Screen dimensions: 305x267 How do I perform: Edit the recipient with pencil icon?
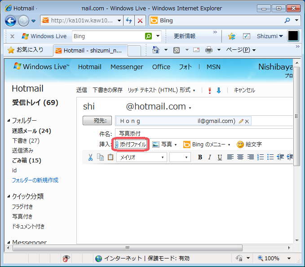pyautogui.click(x=241, y=121)
